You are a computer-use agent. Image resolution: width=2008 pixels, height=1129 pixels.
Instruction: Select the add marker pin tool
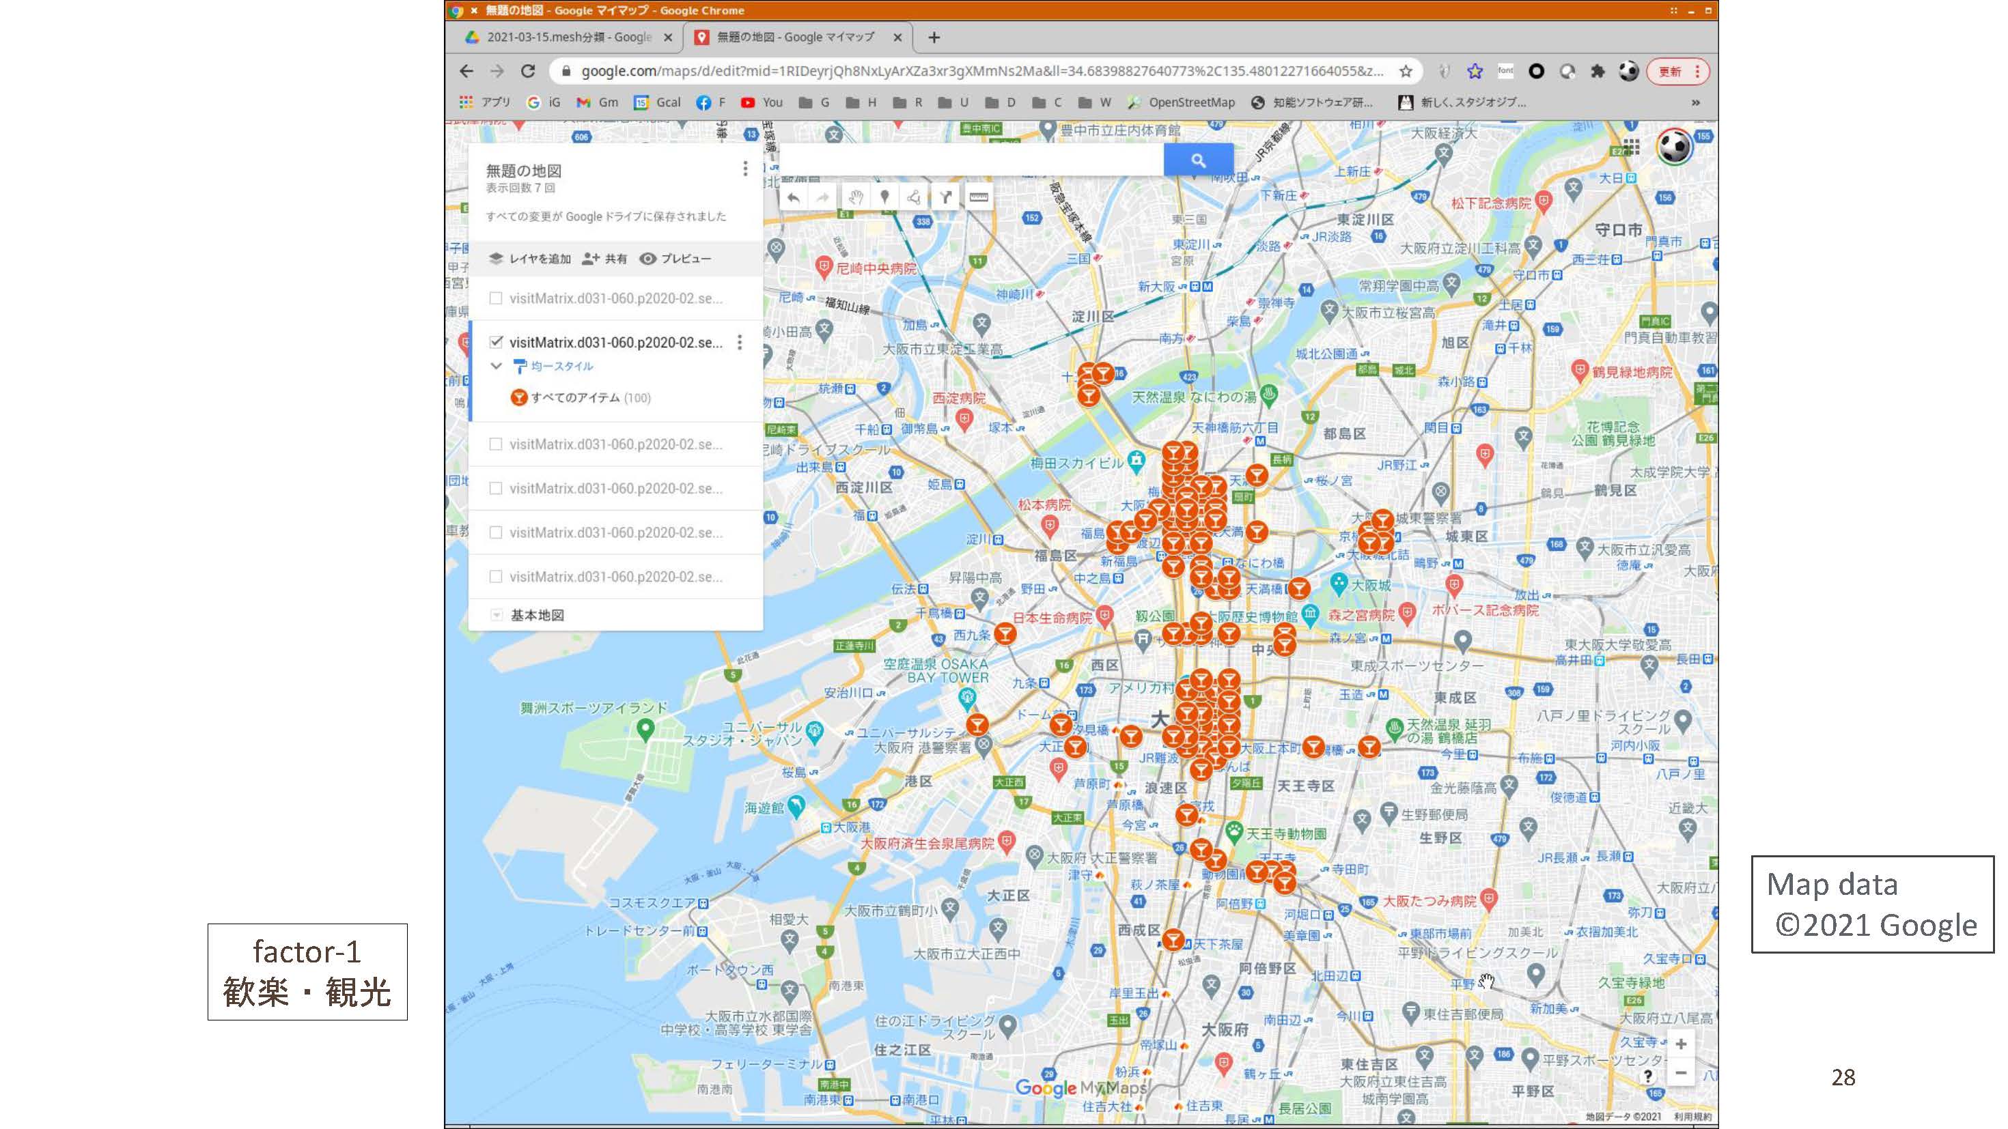click(x=884, y=198)
